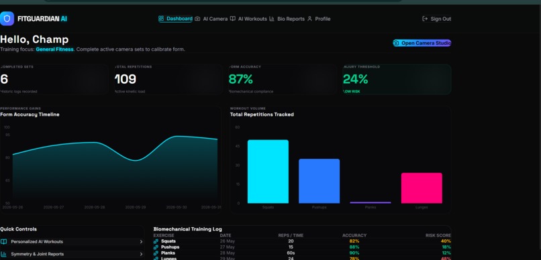Click the book icon in Personalized AI Workouts

[3, 242]
